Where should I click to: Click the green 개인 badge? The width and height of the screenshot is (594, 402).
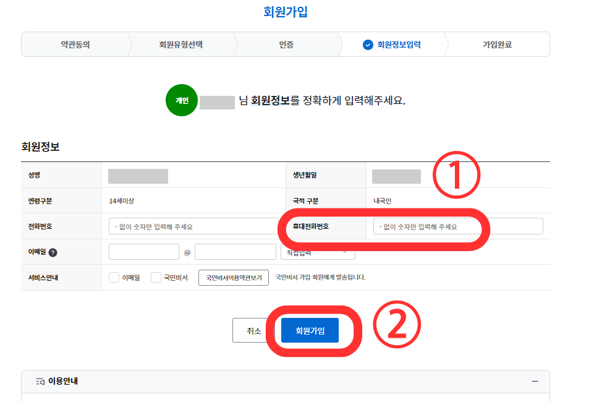pos(182,100)
